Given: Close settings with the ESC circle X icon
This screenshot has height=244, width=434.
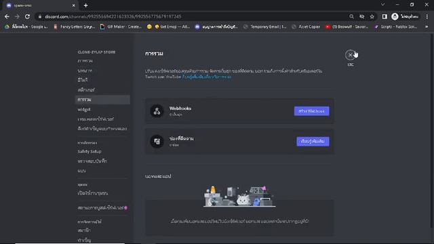Looking at the screenshot, I should (350, 55).
